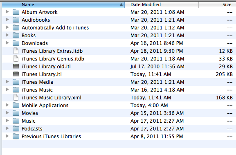Click the Previous iTunes Libraries folder icon

[x=16, y=137]
